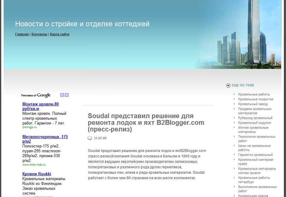
Task: Open the Рубероид кровельный link
Action: click(255, 118)
